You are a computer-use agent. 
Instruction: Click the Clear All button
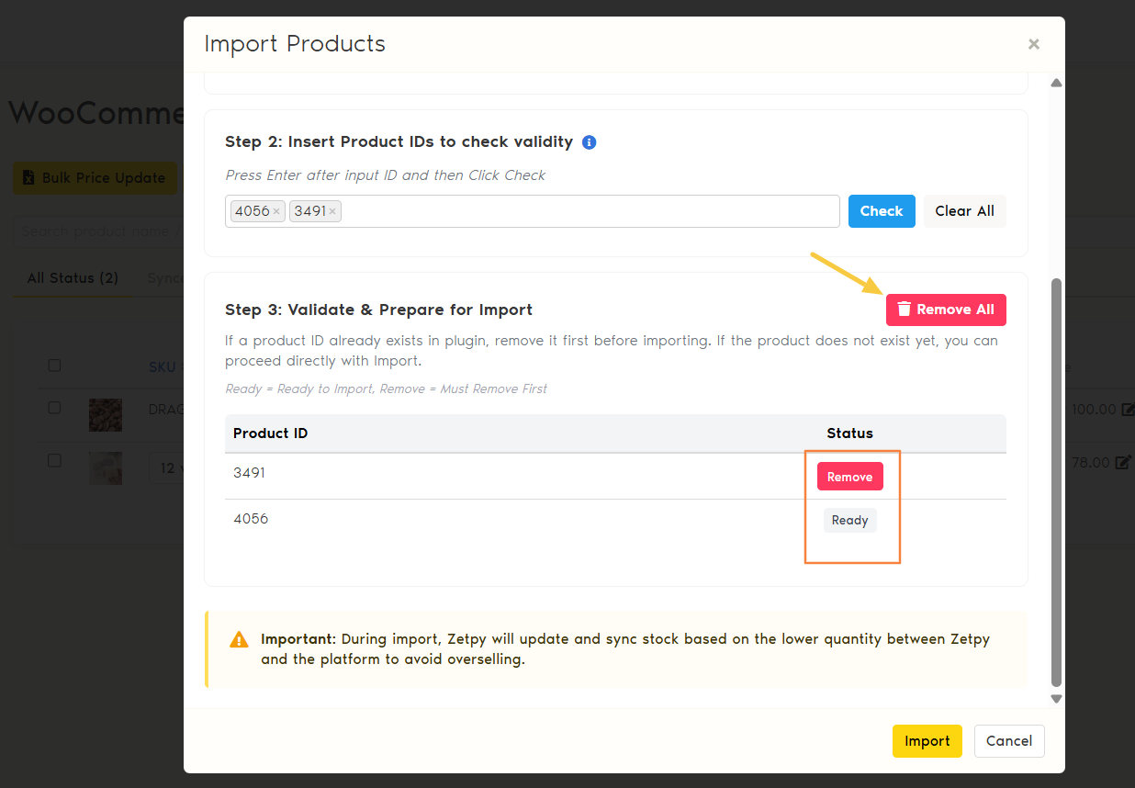point(964,211)
